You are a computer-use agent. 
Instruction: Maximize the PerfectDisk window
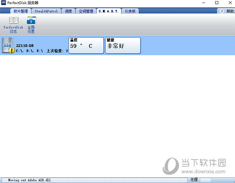217,3
